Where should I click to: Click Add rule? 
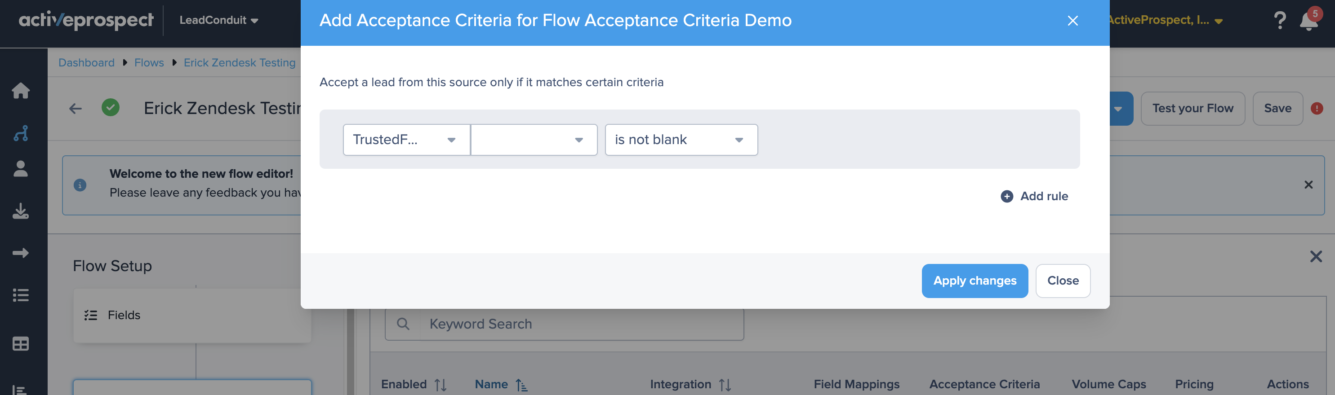pos(1034,196)
